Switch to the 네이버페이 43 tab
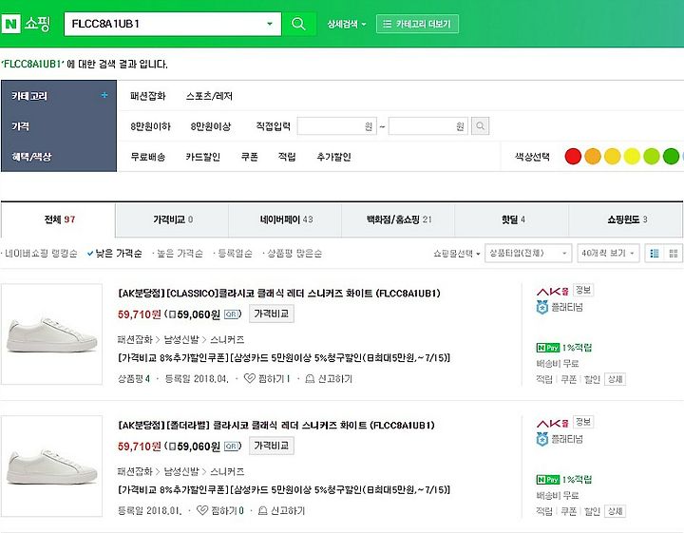 coord(286,219)
